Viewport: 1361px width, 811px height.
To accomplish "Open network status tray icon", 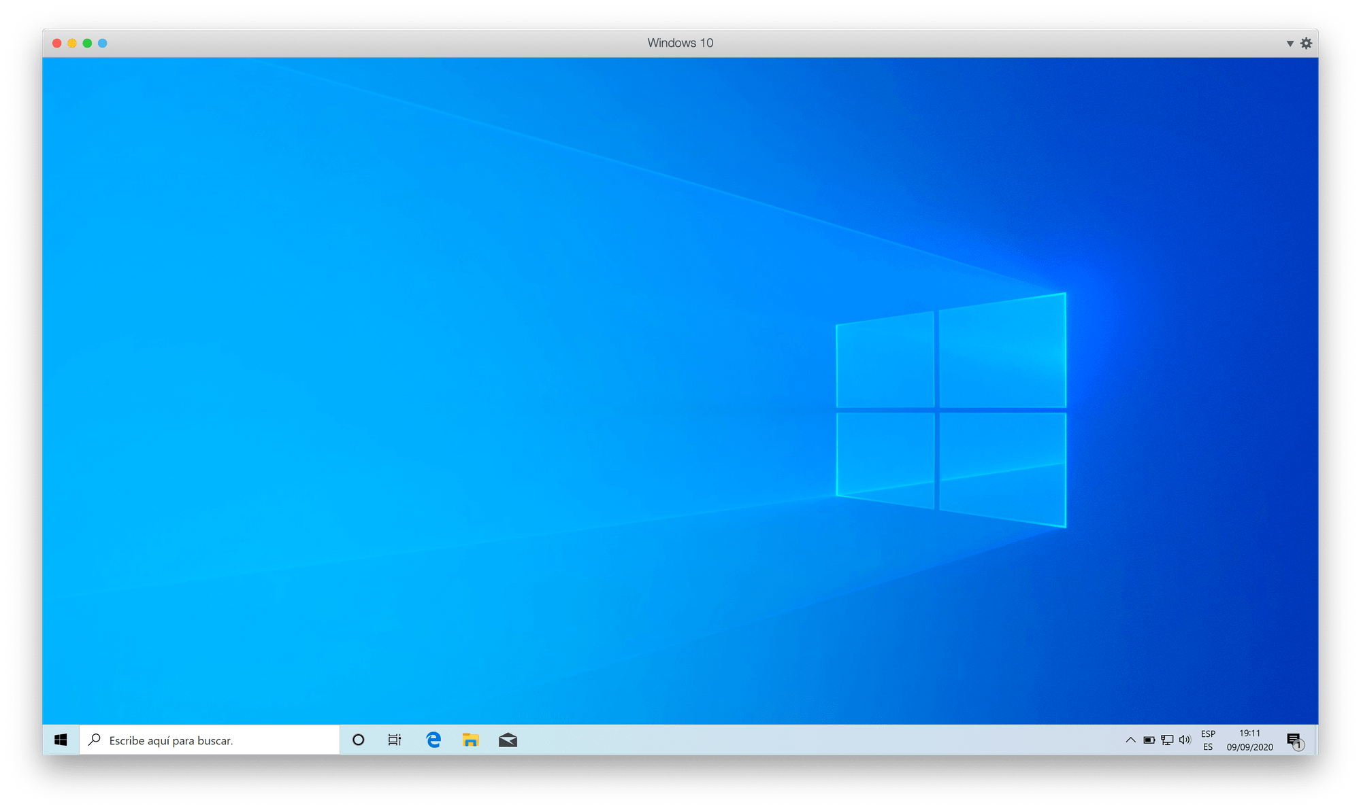I will pos(1167,740).
